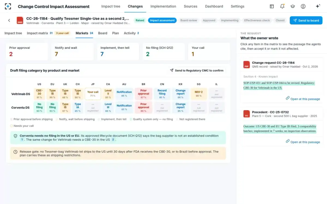
Task: Select the Impact assessment stage pill
Action: [162, 20]
